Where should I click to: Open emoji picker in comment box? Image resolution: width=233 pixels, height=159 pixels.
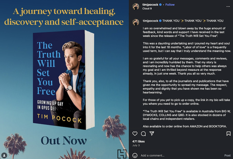pos(135,155)
